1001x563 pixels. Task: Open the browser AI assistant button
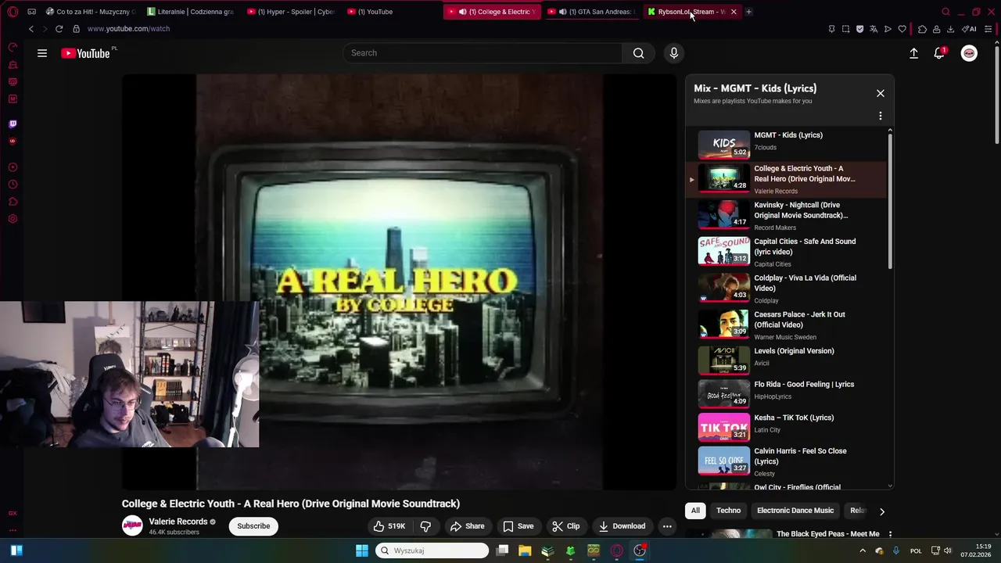[969, 29]
